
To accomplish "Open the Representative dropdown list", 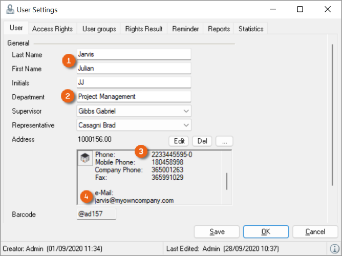I will click(x=185, y=125).
